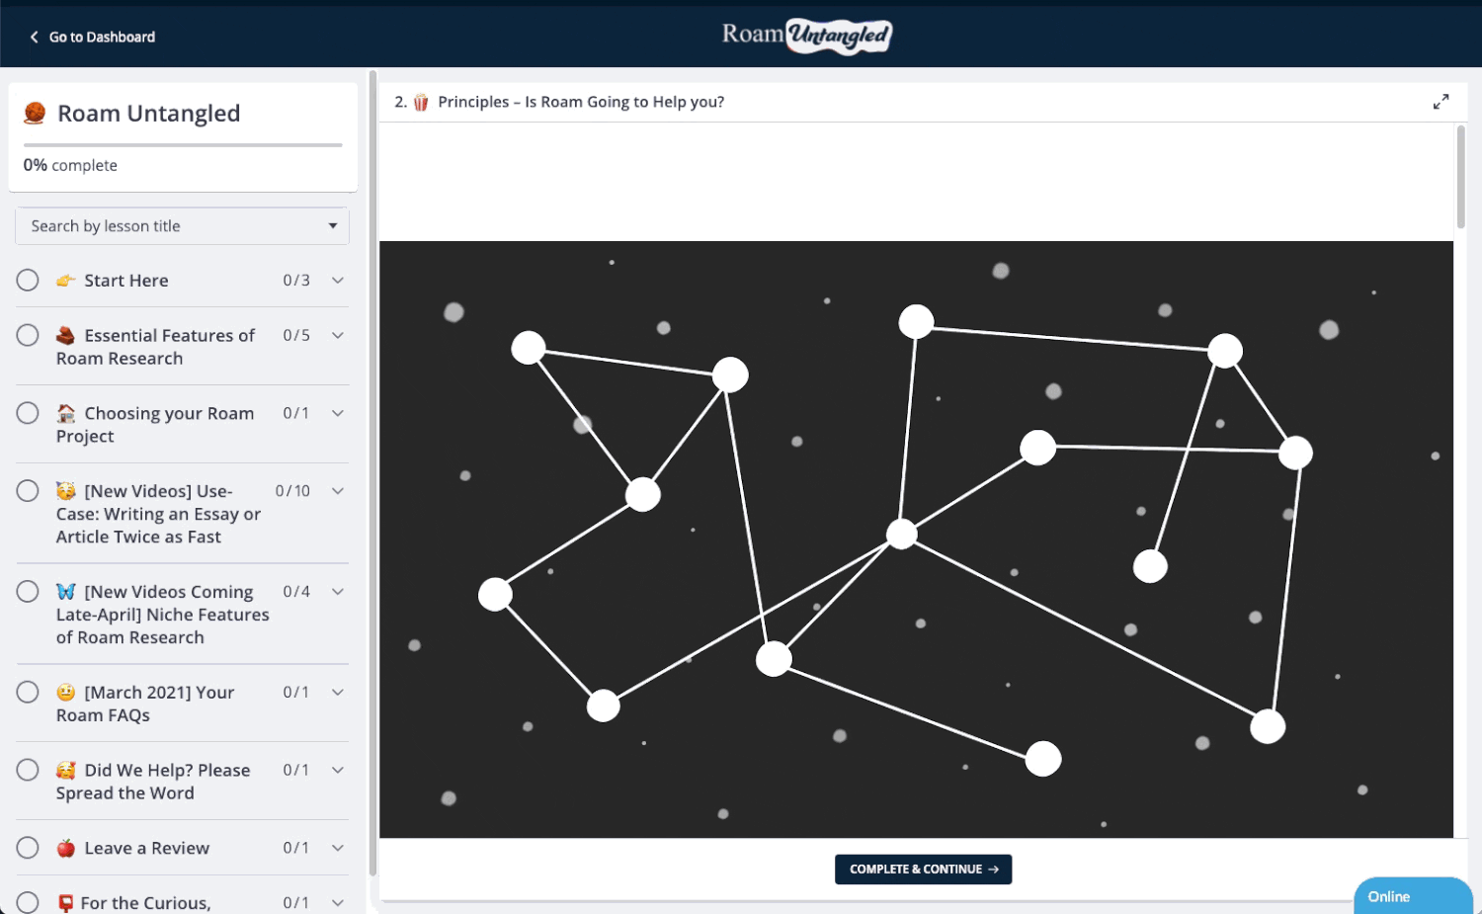Click the Roam Untangled course avatar icon
The image size is (1482, 914).
pyautogui.click(x=35, y=114)
